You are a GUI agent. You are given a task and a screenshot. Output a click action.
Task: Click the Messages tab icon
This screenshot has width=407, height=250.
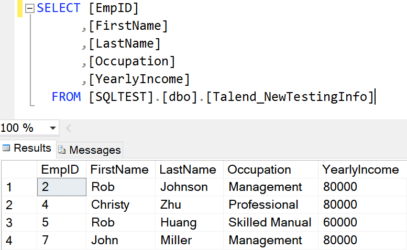[62, 150]
